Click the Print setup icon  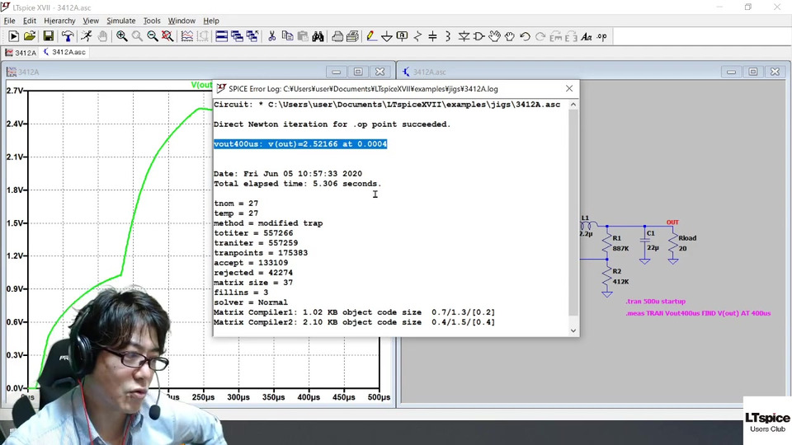click(x=352, y=36)
